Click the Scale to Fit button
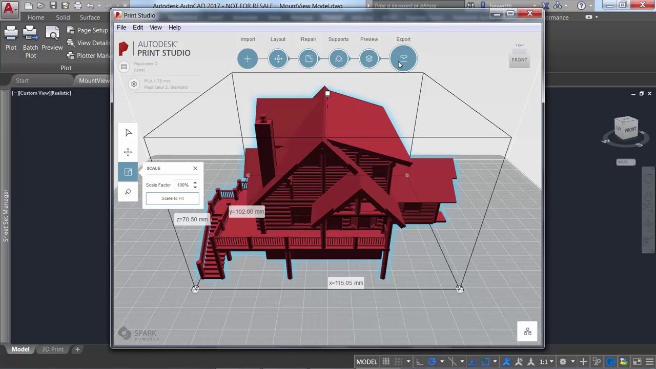The height and width of the screenshot is (369, 656). point(173,198)
